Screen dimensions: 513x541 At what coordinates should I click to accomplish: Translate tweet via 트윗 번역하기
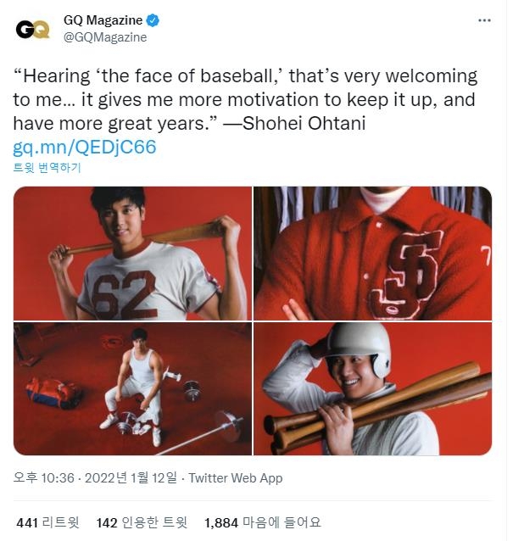point(47,168)
